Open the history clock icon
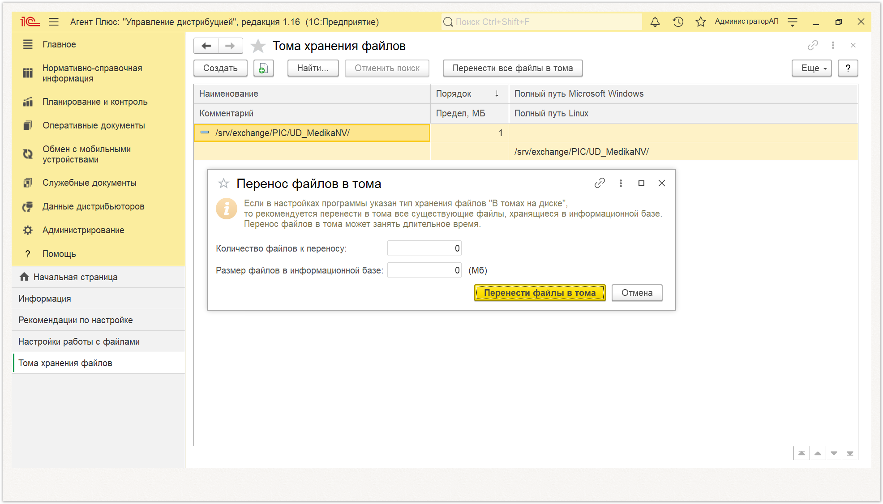The image size is (883, 504). click(678, 21)
